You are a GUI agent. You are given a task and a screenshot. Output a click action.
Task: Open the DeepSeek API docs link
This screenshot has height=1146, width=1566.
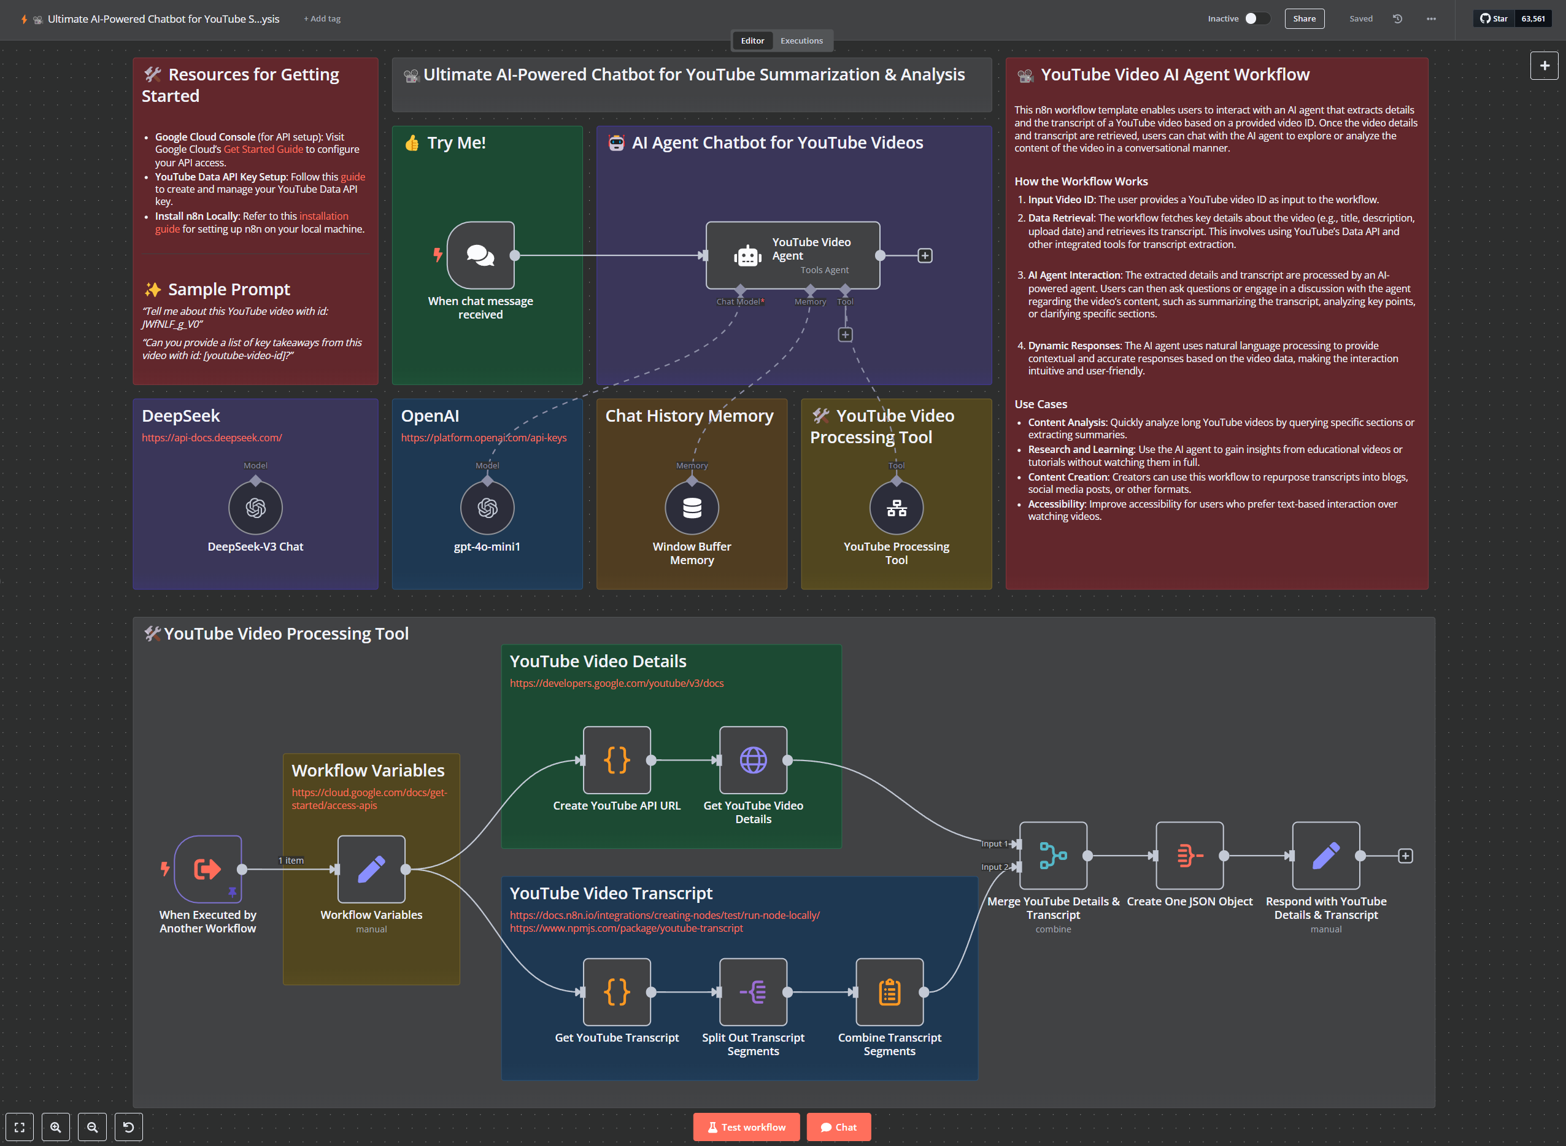(x=212, y=437)
